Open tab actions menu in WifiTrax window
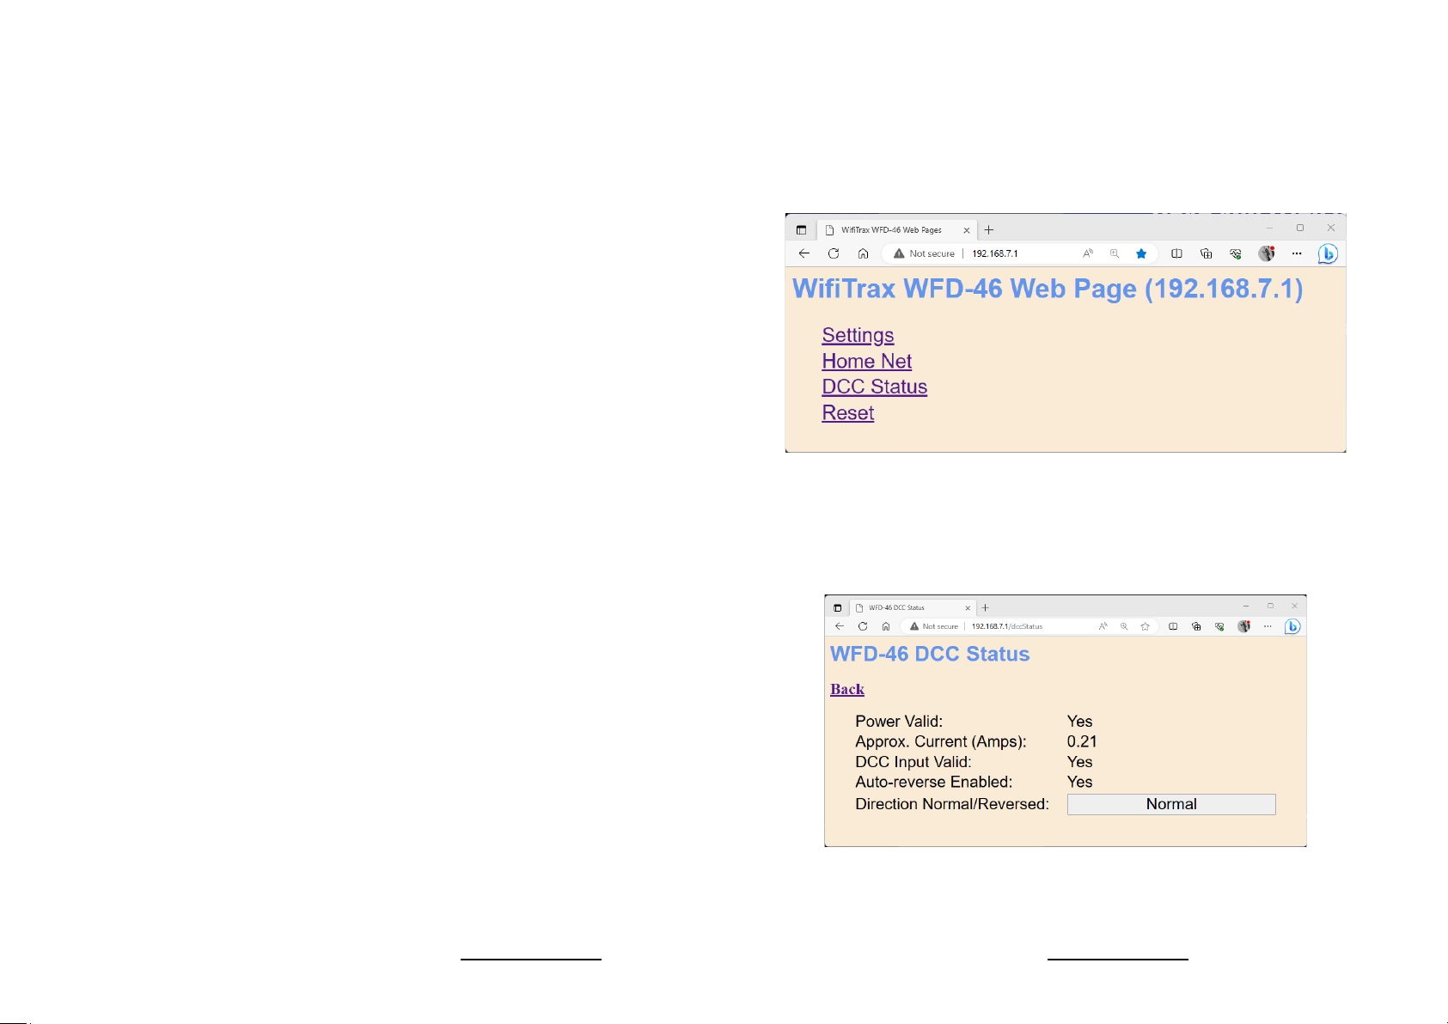This screenshot has height=1024, width=1448. 801,230
